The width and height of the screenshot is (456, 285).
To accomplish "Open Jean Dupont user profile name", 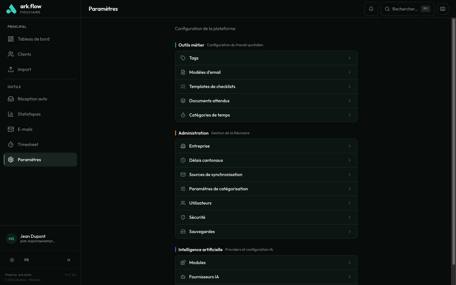I will (33, 236).
